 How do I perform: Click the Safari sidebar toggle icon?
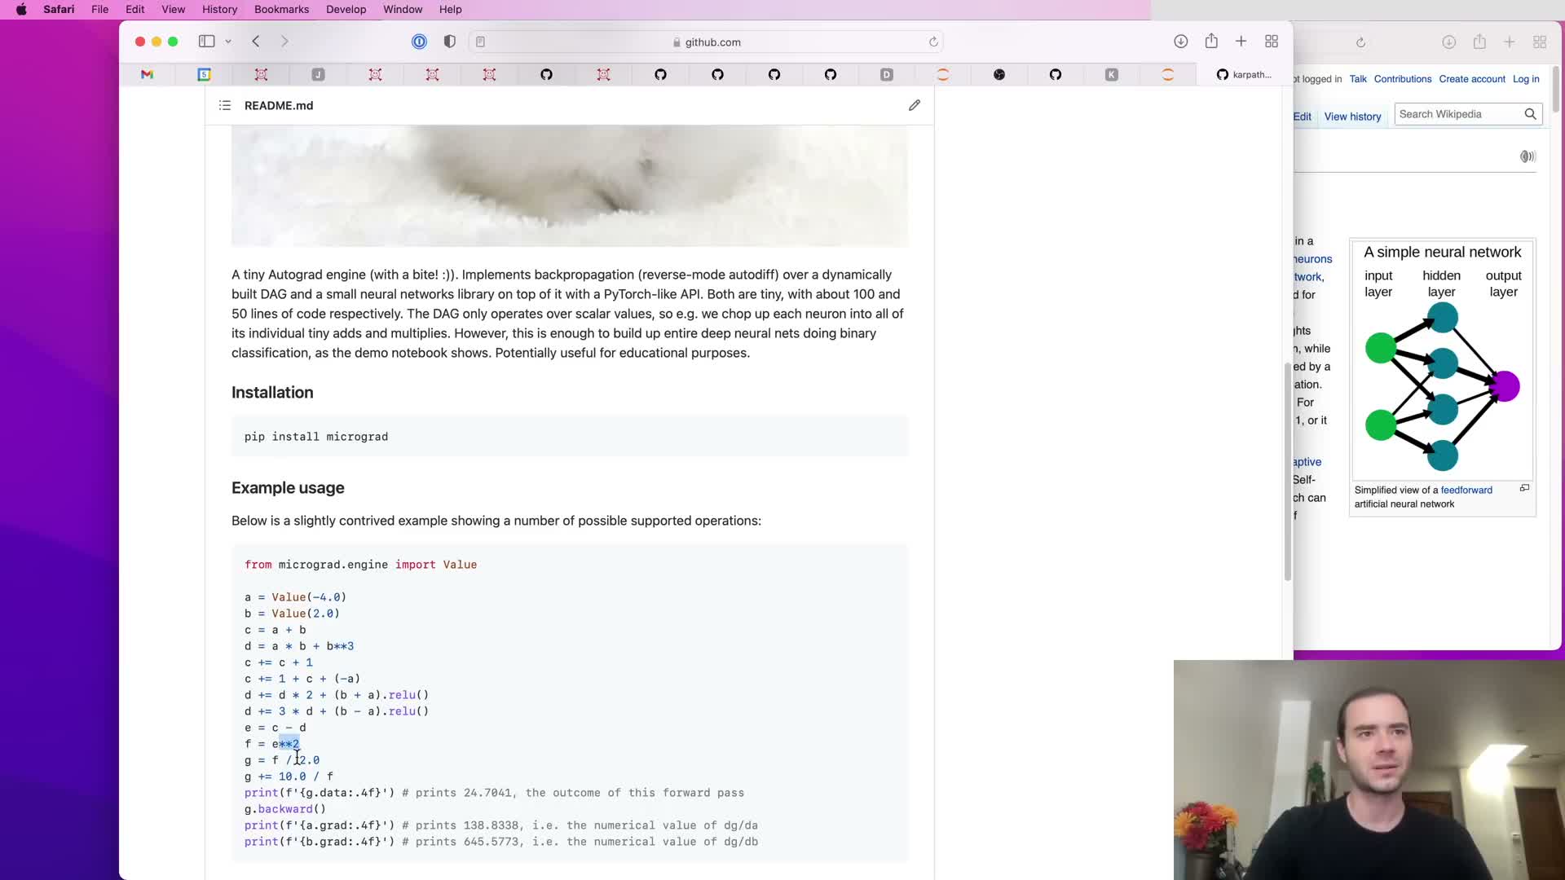(x=207, y=42)
